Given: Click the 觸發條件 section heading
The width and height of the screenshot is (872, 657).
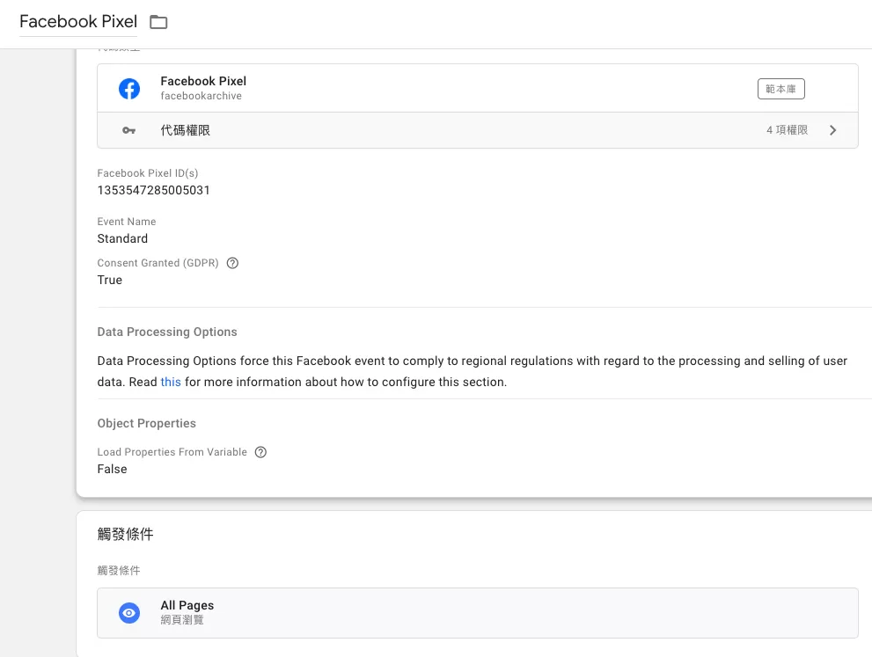Looking at the screenshot, I should [x=125, y=534].
